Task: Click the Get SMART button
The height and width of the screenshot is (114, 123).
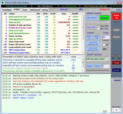Action: 92,18
